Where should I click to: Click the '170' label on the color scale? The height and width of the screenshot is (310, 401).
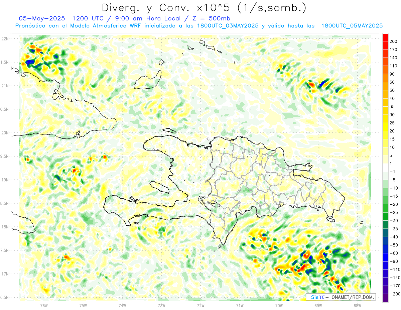(x=393, y=49)
